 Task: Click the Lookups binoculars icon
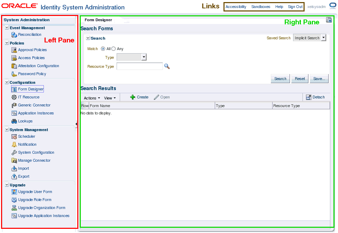14,121
